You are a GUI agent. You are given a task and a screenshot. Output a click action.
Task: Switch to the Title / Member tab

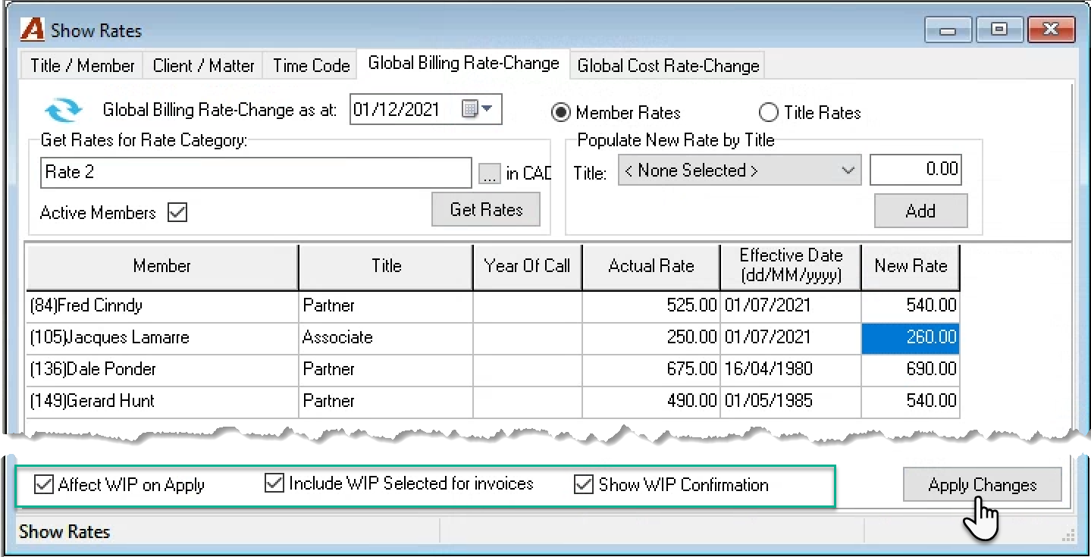[83, 66]
